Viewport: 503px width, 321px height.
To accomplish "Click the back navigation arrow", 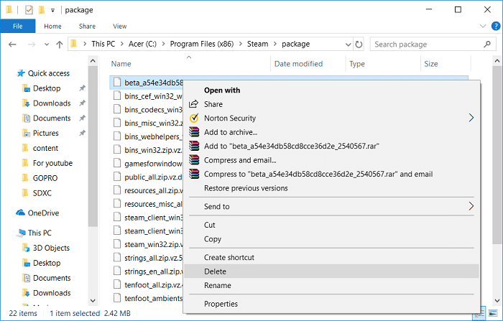I will pos(12,45).
